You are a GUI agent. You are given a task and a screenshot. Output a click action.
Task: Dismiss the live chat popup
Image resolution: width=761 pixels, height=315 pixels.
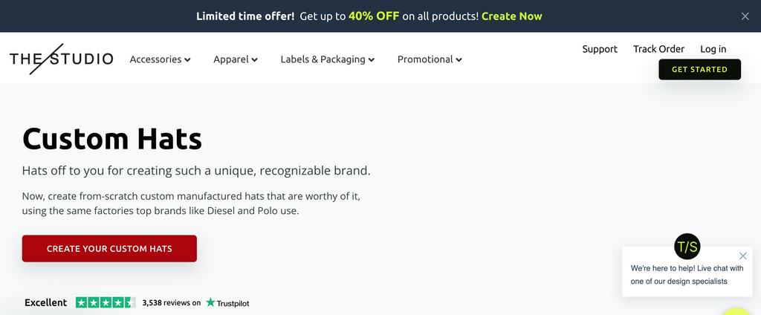[x=743, y=256]
